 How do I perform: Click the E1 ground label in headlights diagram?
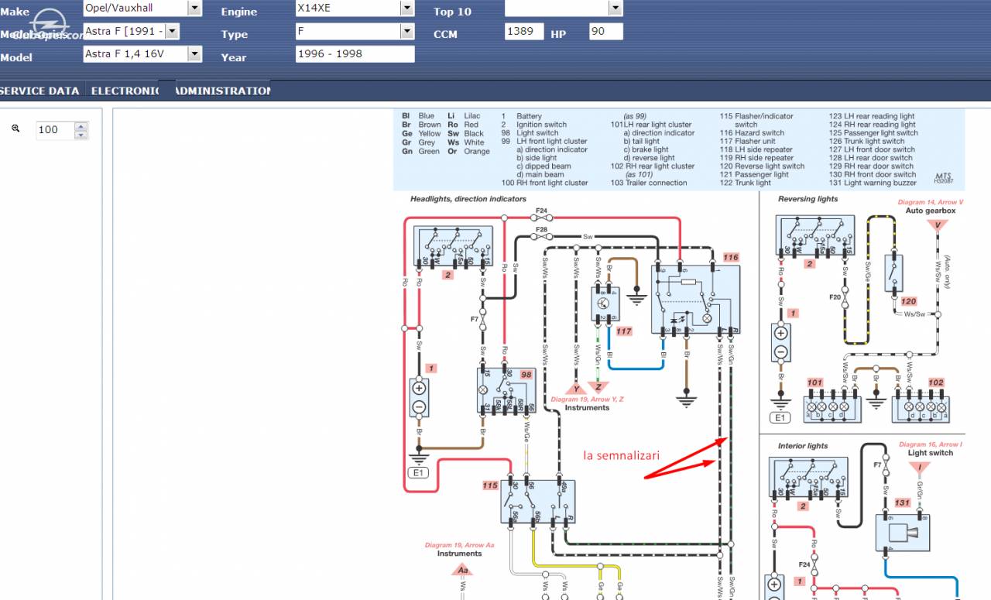[419, 472]
